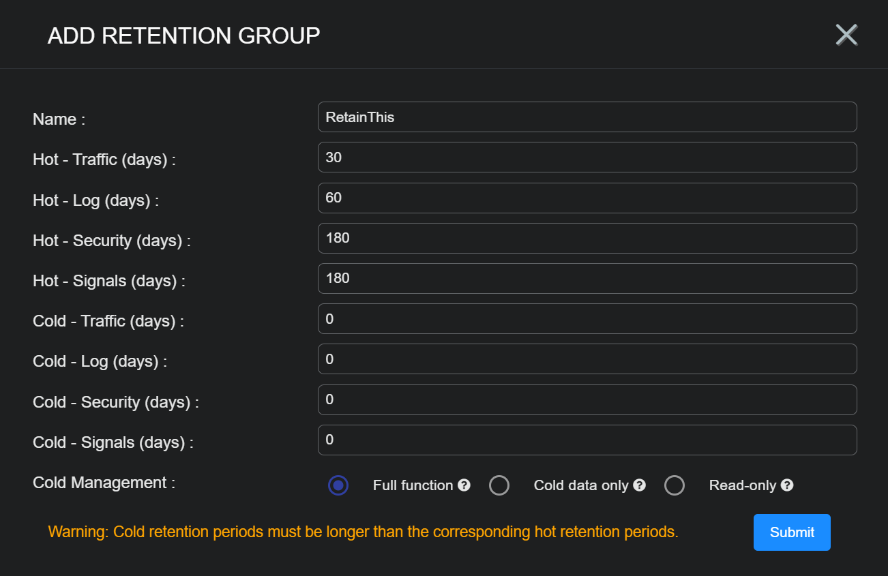The image size is (888, 576).
Task: Focus the Cold - Traffic days field
Action: (587, 318)
